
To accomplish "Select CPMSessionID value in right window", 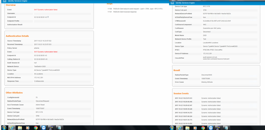I will (x=217, y=21).
